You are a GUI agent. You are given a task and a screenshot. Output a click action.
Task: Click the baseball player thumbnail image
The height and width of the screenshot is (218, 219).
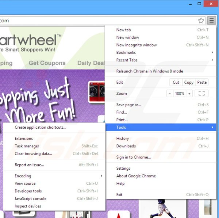pyautogui.click(x=162, y=209)
